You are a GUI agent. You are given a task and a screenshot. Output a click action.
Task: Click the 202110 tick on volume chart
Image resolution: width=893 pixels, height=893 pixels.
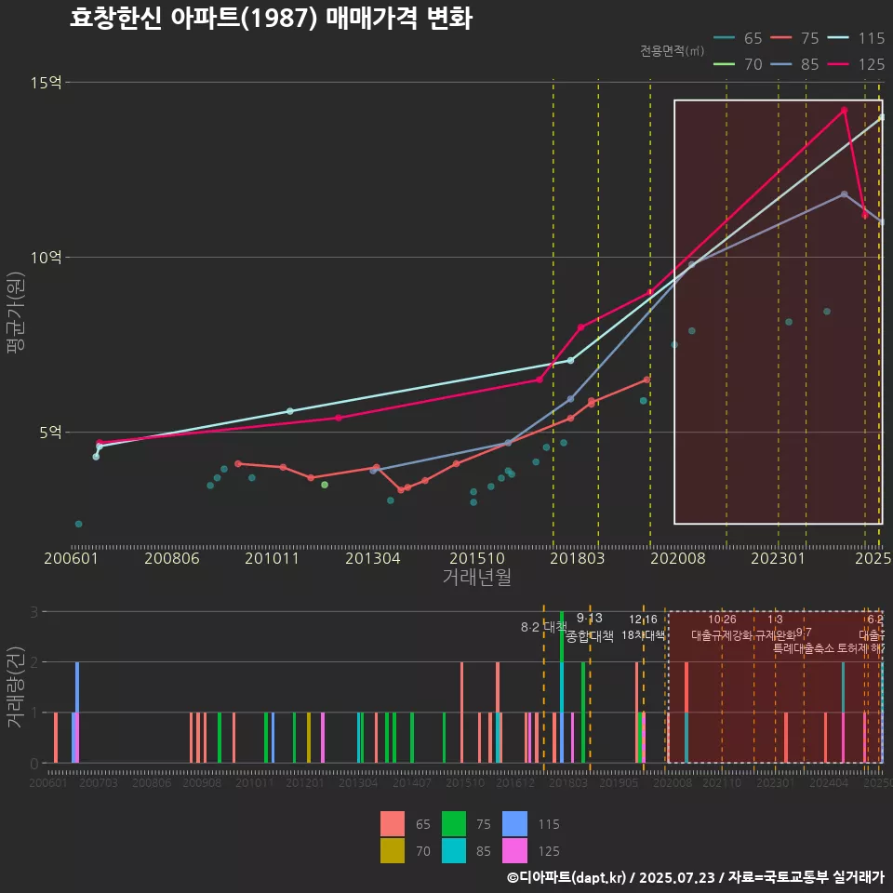[722, 783]
